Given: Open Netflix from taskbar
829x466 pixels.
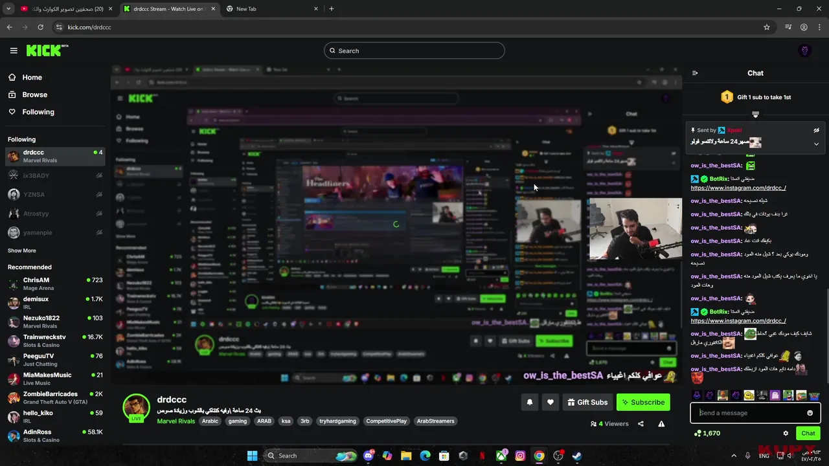Looking at the screenshot, I should pyautogui.click(x=482, y=456).
